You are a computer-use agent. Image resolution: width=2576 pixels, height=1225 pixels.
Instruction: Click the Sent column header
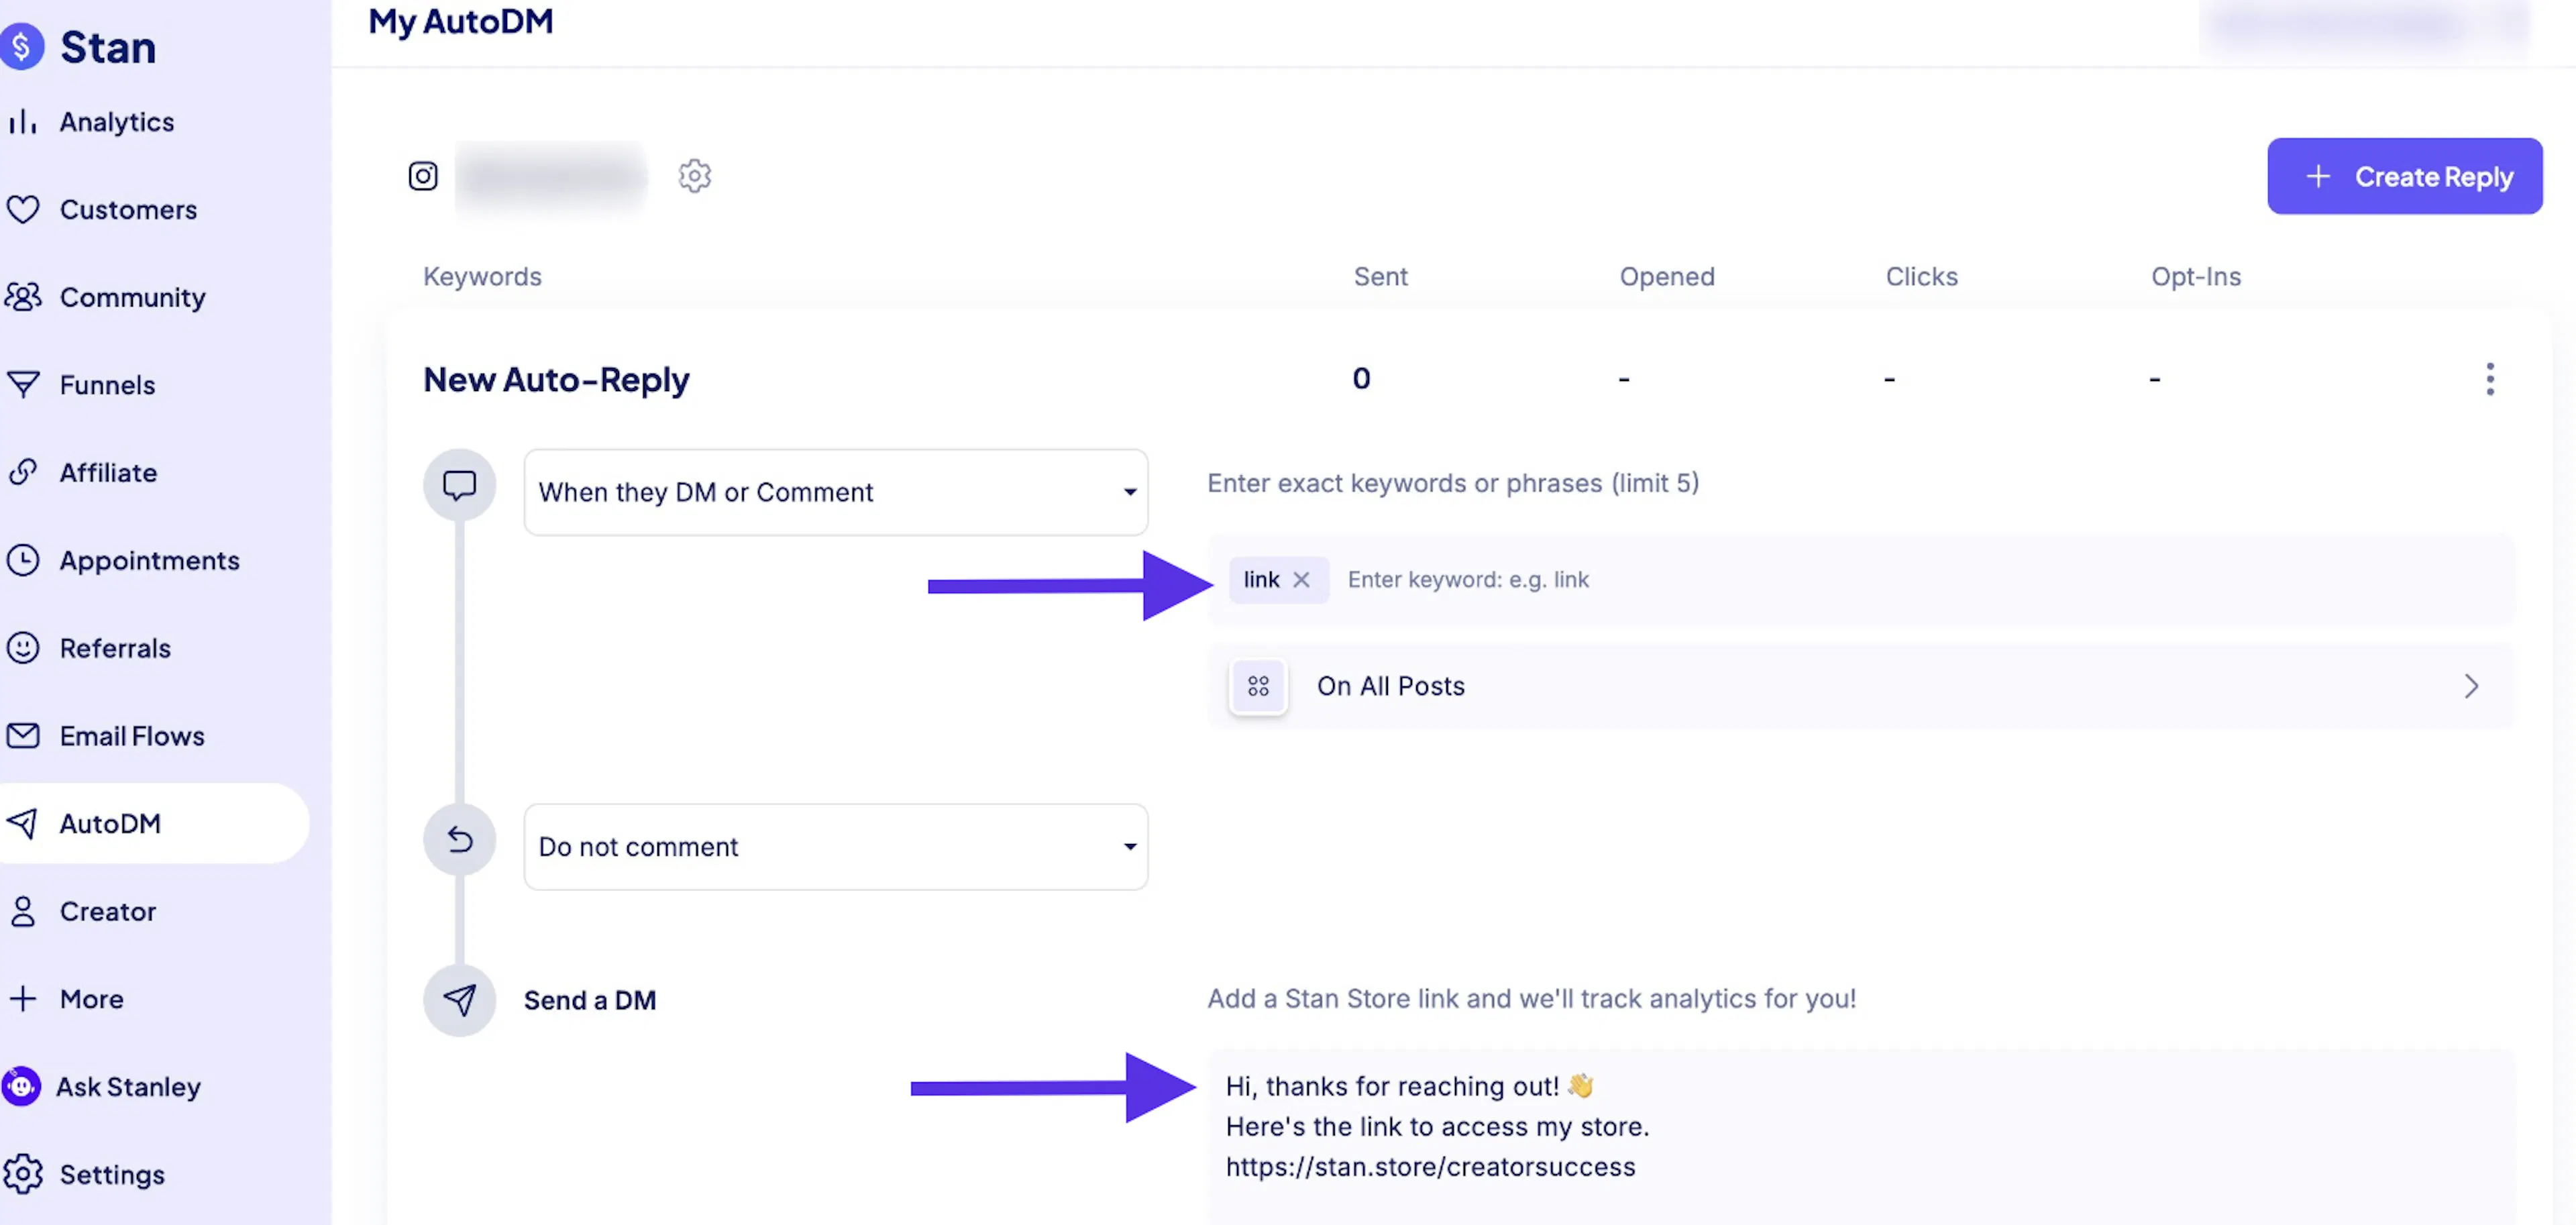(x=1380, y=276)
